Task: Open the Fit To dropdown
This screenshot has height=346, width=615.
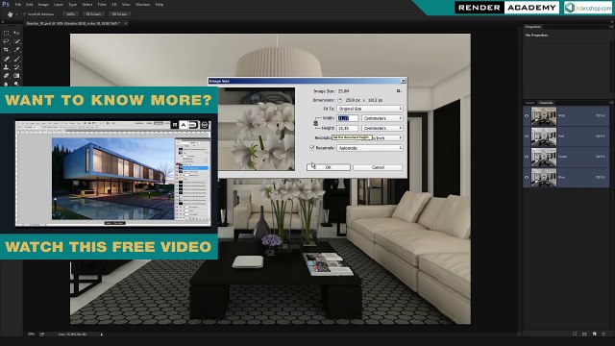Action: 370,109
